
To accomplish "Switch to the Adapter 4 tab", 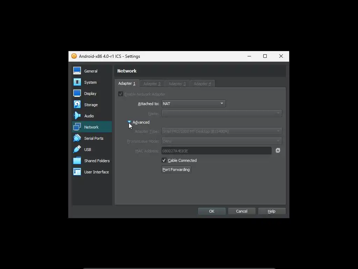I will point(202,84).
